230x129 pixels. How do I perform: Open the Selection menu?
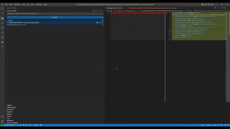(x=17, y=5)
